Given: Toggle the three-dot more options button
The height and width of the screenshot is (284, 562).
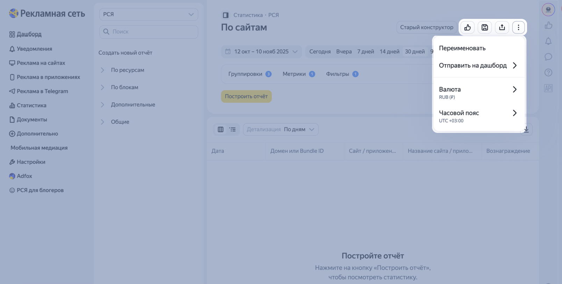Looking at the screenshot, I should click(x=518, y=27).
